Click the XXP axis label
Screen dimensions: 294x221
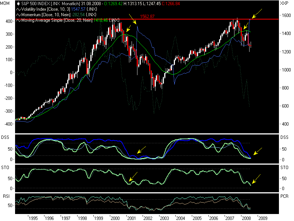coord(284,3)
